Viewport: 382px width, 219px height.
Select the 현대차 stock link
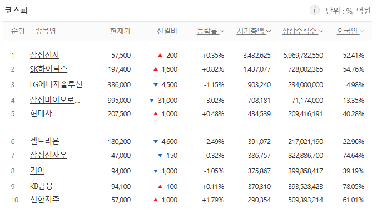point(41,113)
